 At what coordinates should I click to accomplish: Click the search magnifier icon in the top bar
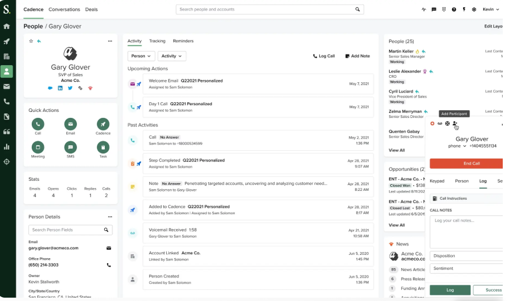pos(357,9)
